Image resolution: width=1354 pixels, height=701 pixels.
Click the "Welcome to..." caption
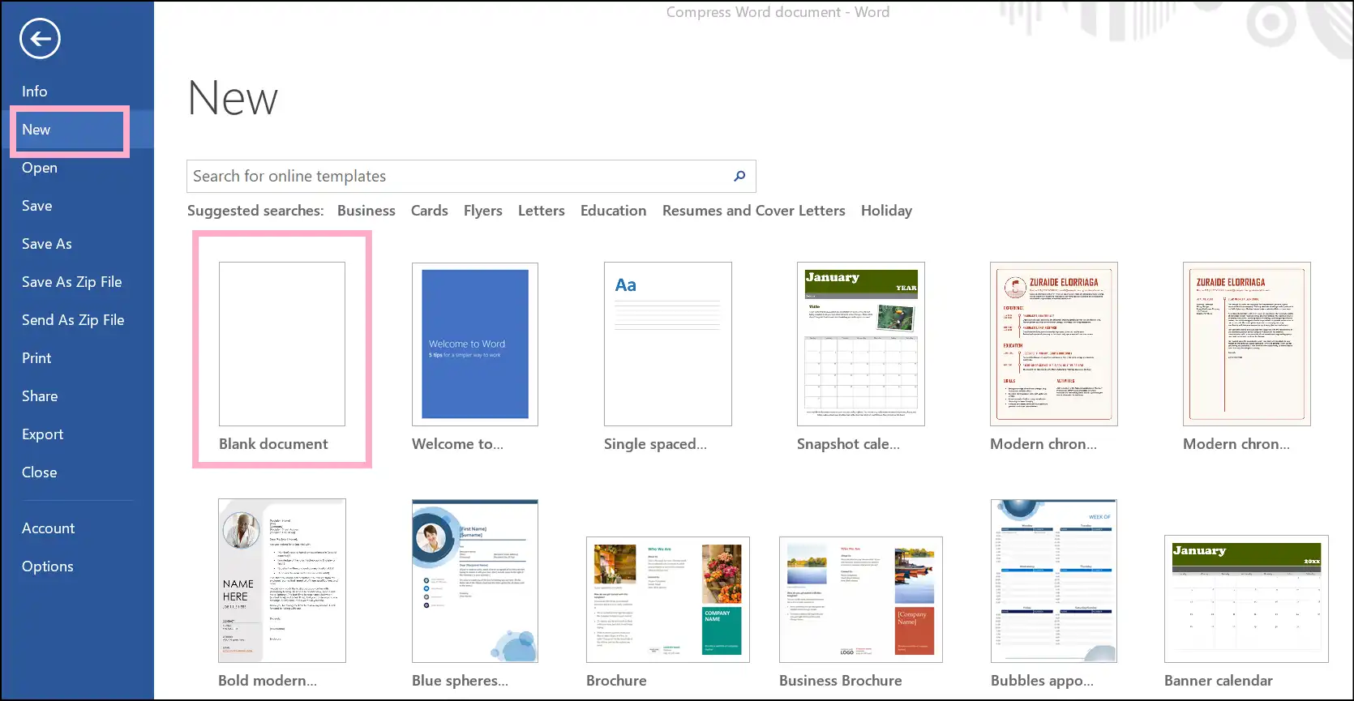(x=457, y=444)
